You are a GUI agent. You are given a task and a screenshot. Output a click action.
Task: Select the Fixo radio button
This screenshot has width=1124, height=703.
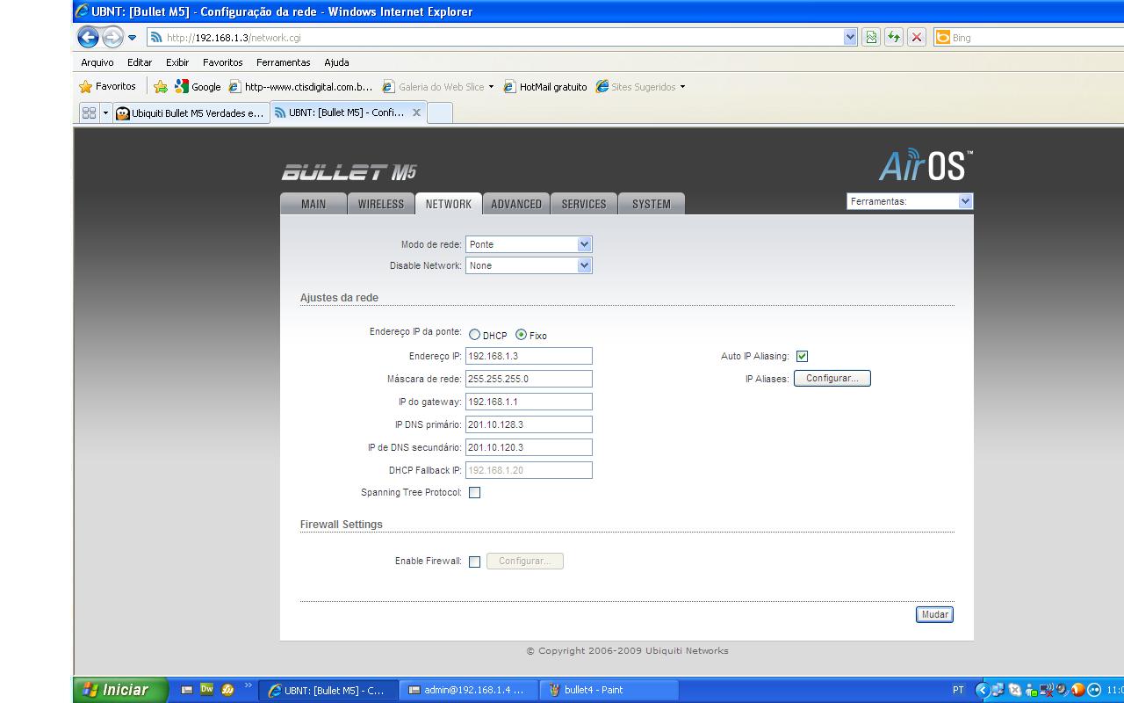(x=522, y=335)
